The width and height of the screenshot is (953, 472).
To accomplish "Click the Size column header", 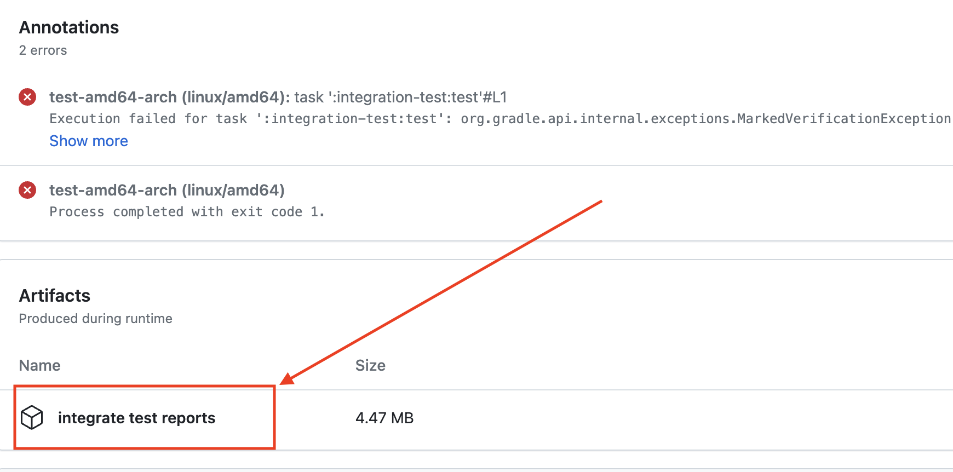I will coord(370,366).
